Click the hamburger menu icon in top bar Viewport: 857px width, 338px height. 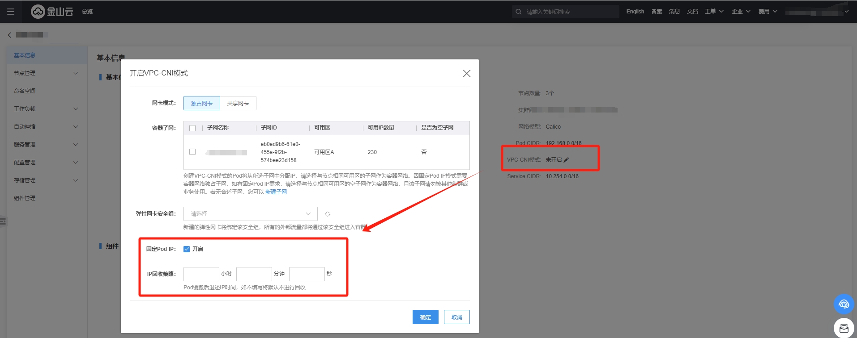(x=11, y=12)
